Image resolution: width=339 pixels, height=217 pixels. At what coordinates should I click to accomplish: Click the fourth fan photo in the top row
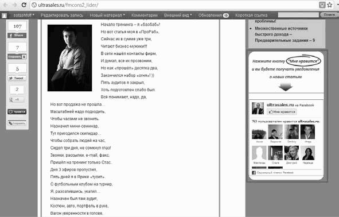pos(307,132)
